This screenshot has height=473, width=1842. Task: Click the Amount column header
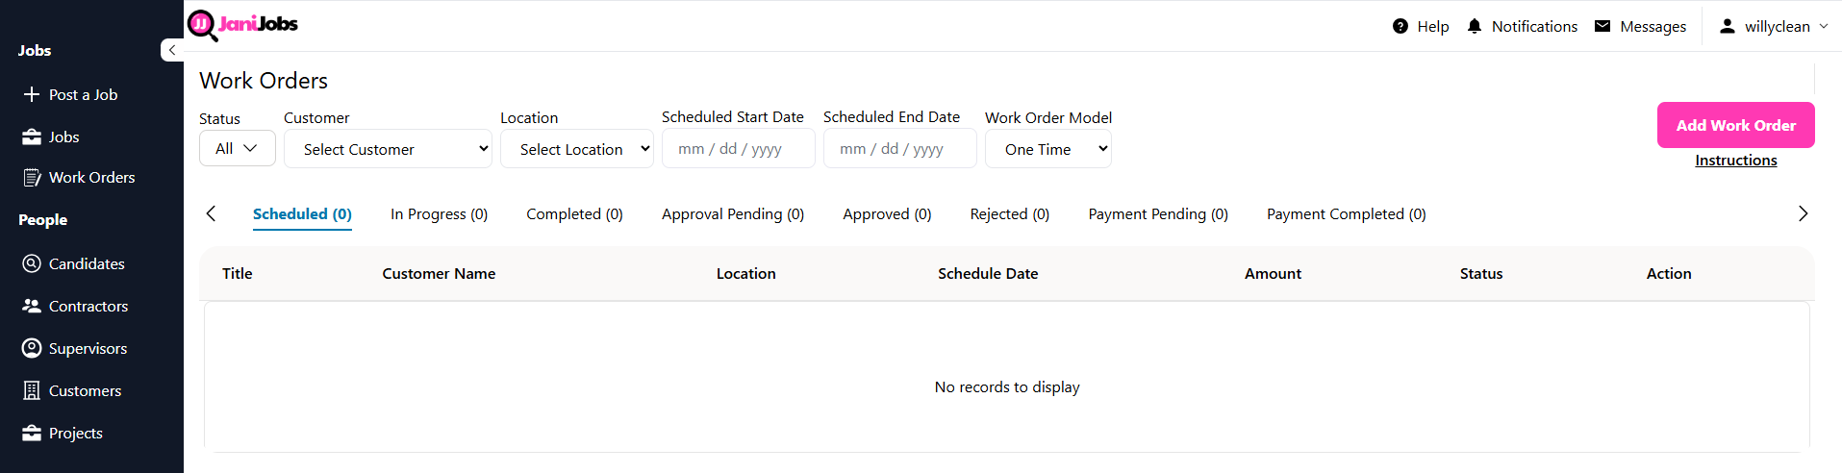[1273, 274]
